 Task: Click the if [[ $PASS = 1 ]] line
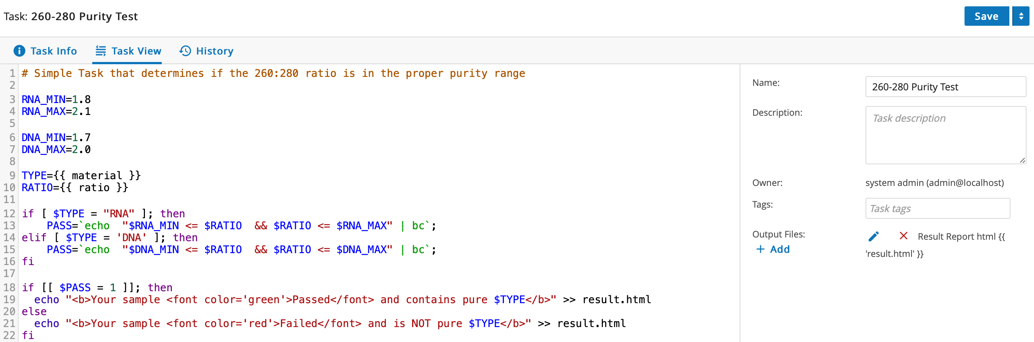pos(97,287)
